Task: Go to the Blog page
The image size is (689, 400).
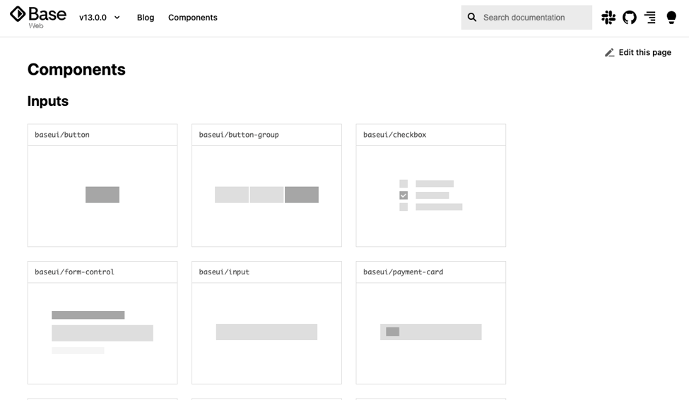Action: coord(146,18)
